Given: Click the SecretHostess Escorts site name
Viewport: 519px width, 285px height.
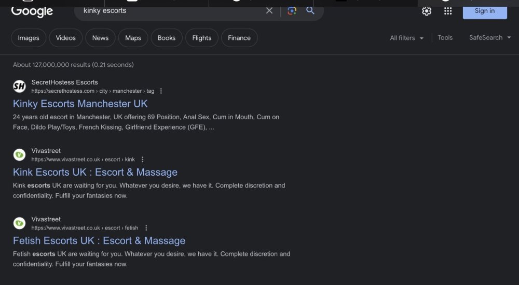Looking at the screenshot, I should point(64,82).
